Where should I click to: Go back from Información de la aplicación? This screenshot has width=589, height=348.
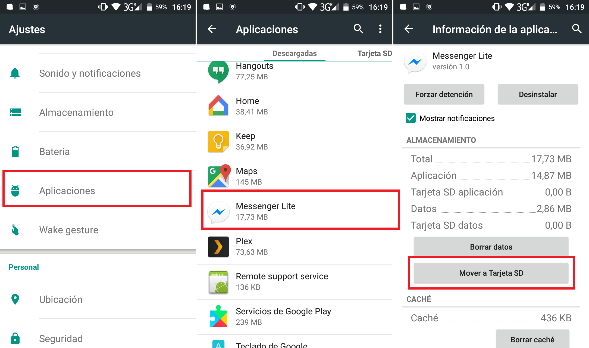(x=409, y=29)
